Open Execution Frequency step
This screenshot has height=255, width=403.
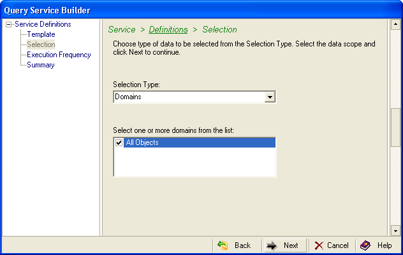(59, 55)
